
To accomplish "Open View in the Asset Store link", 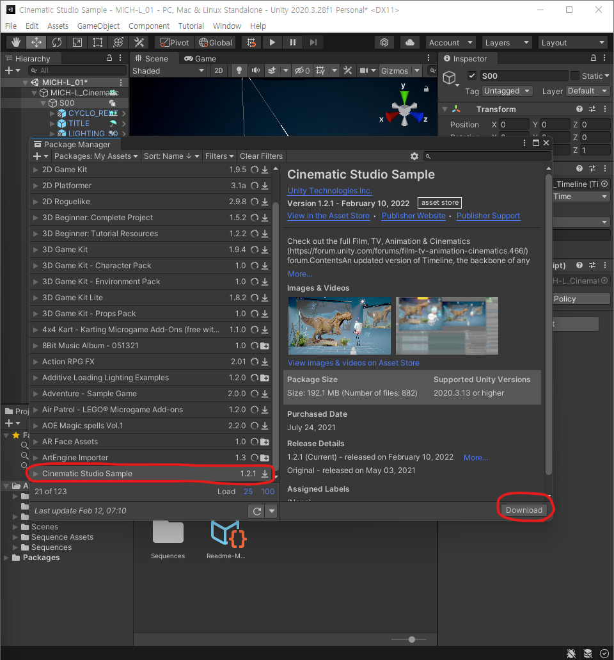I will pos(329,216).
